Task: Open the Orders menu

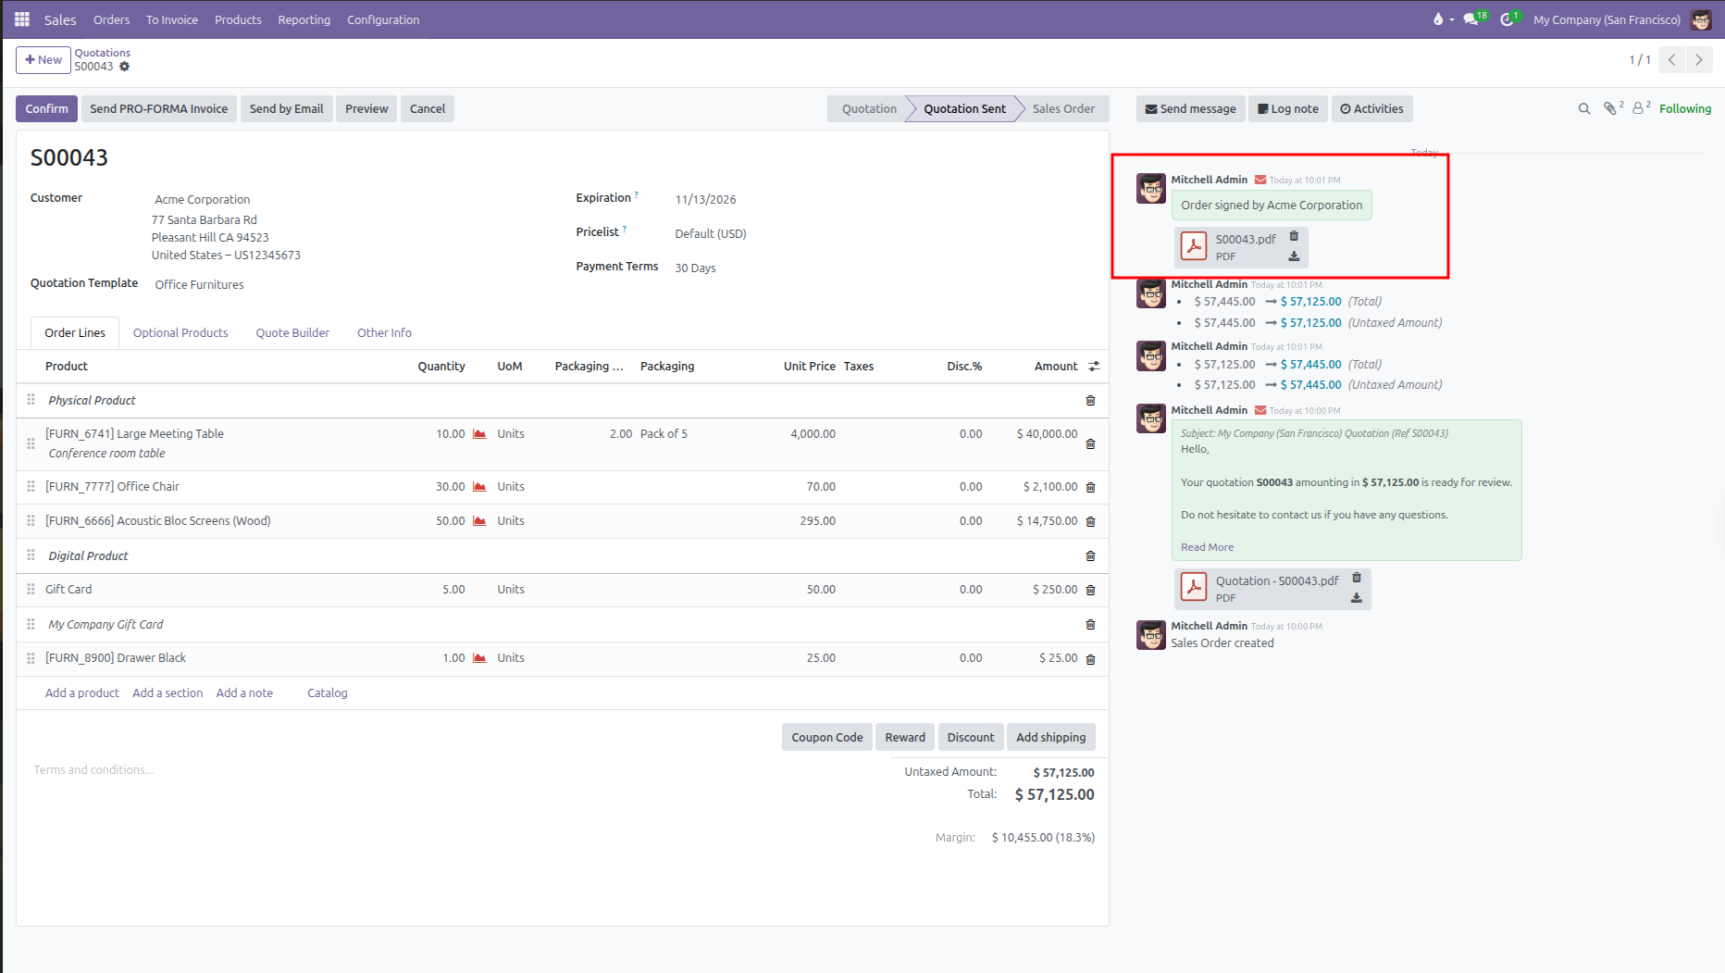Action: tap(111, 19)
